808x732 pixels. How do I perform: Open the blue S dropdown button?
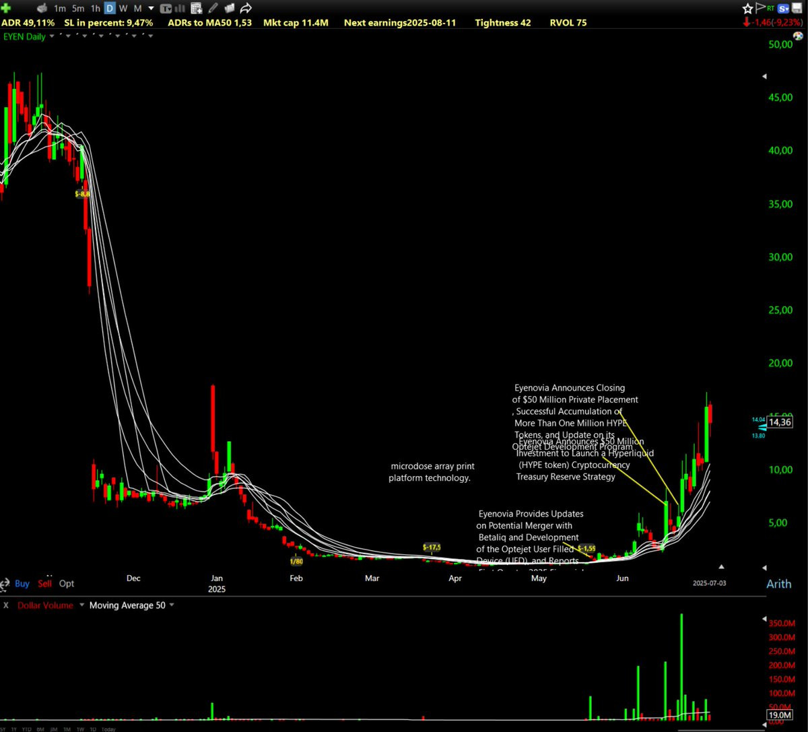[783, 9]
